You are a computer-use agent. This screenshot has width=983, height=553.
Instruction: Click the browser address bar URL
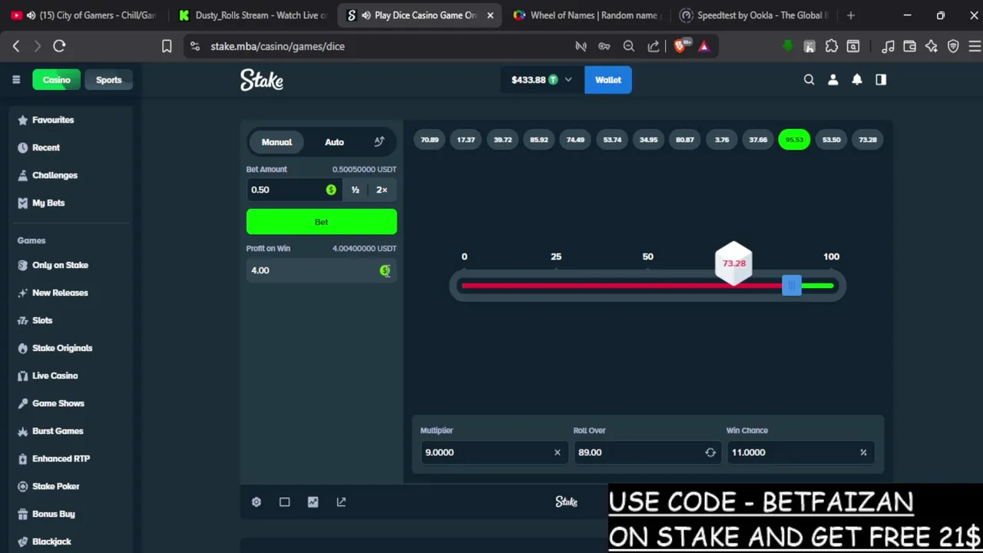(x=278, y=46)
